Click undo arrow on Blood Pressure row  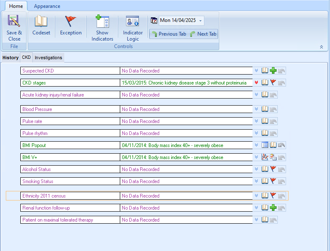pos(273,109)
